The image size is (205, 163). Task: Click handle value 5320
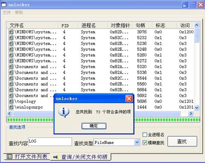pyautogui.click(x=142, y=67)
